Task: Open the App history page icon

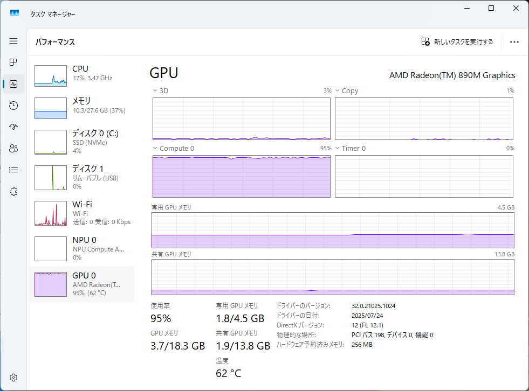Action: [x=13, y=106]
